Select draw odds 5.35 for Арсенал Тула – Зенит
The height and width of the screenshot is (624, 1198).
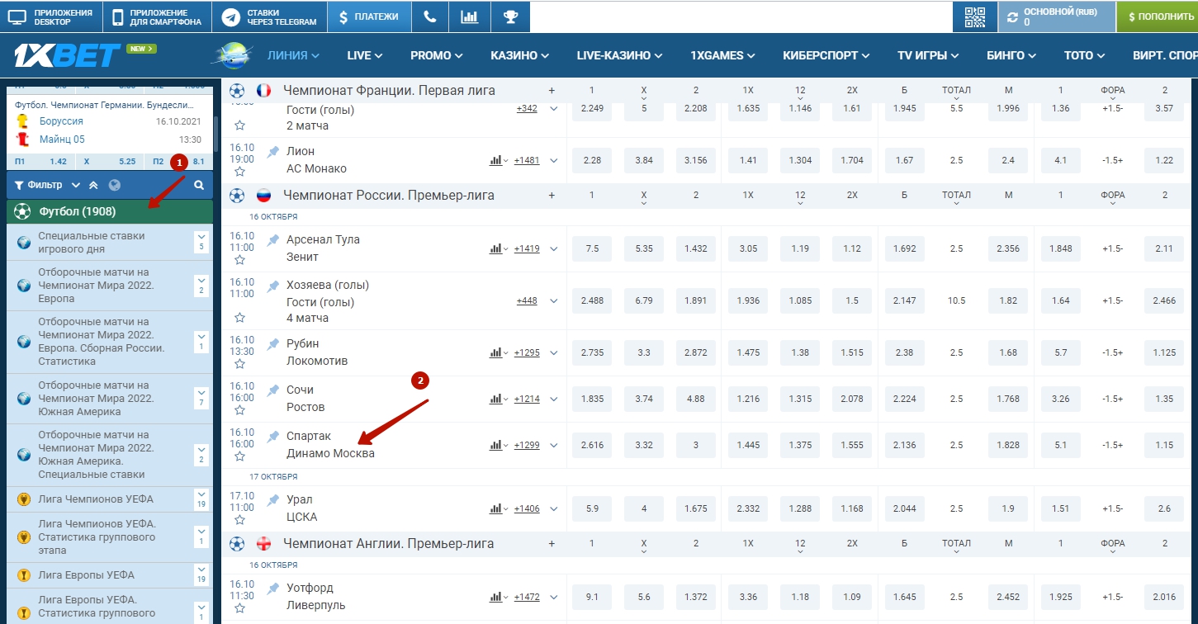click(x=644, y=248)
